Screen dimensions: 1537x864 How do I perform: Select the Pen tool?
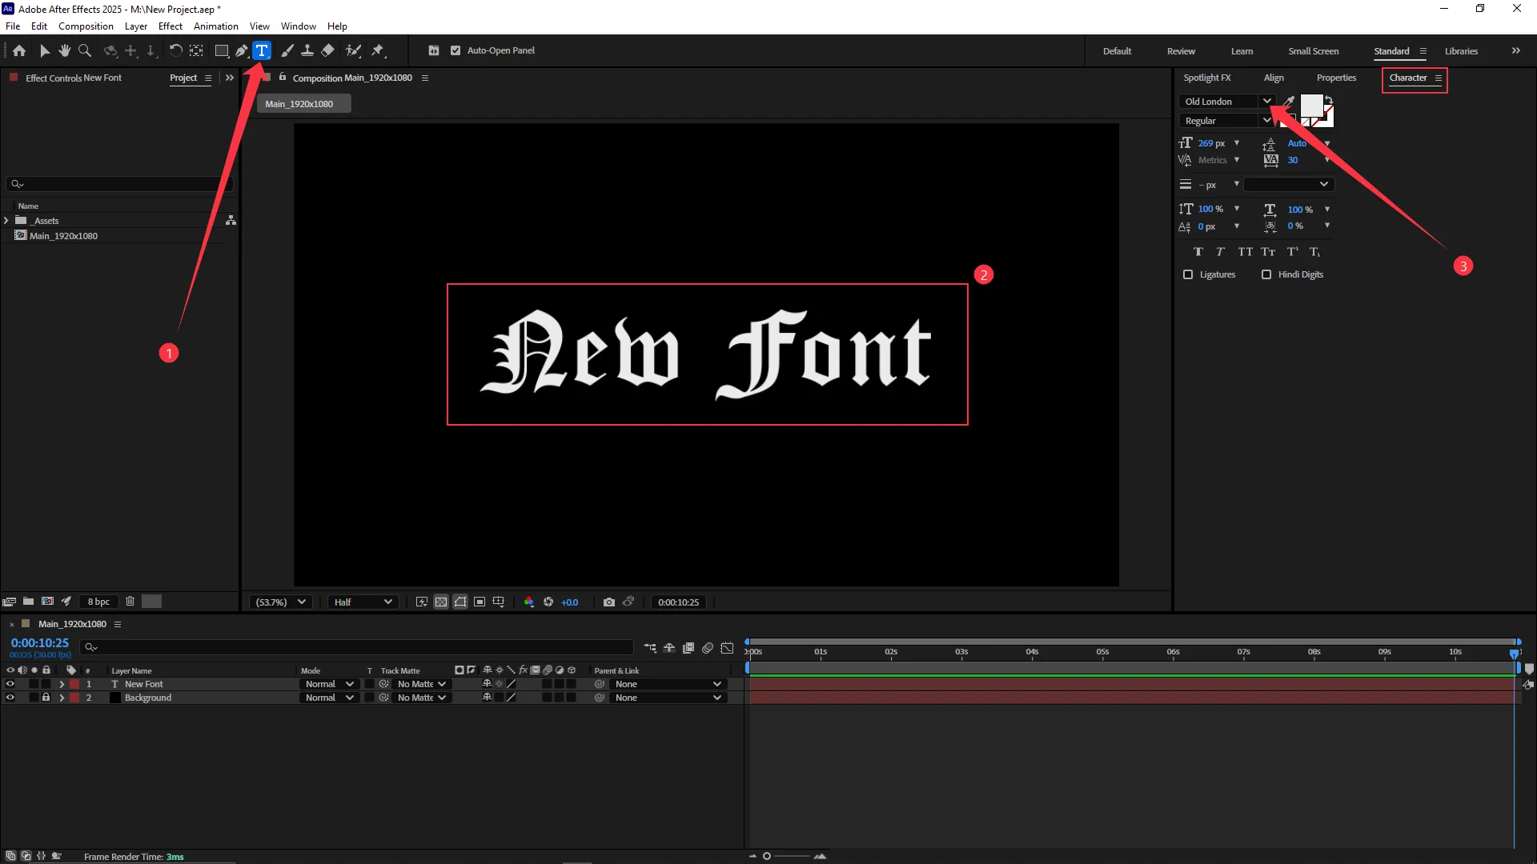(241, 50)
